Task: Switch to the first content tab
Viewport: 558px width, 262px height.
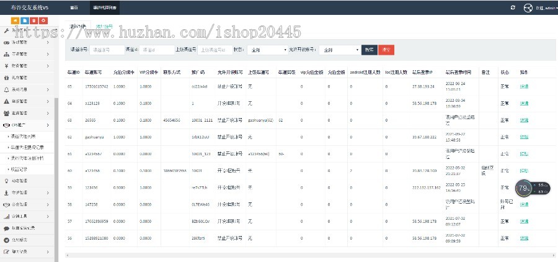Action: pos(77,26)
